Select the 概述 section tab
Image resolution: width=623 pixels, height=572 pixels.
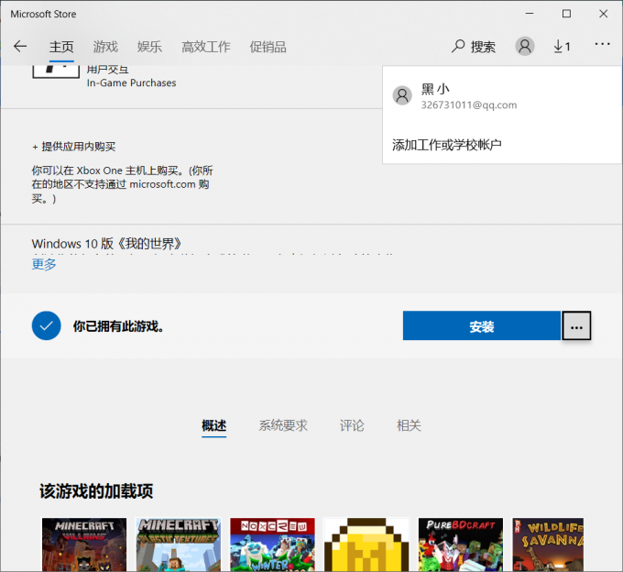click(x=213, y=425)
